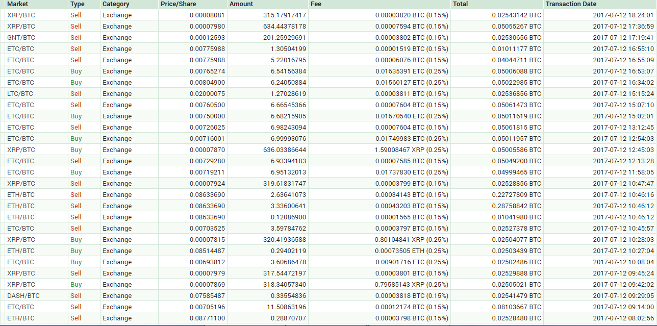Sort by the Transaction Date column header
The width and height of the screenshot is (657, 326).
coord(571,4)
